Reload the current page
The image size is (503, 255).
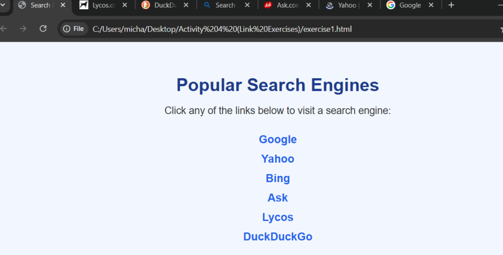(x=43, y=28)
